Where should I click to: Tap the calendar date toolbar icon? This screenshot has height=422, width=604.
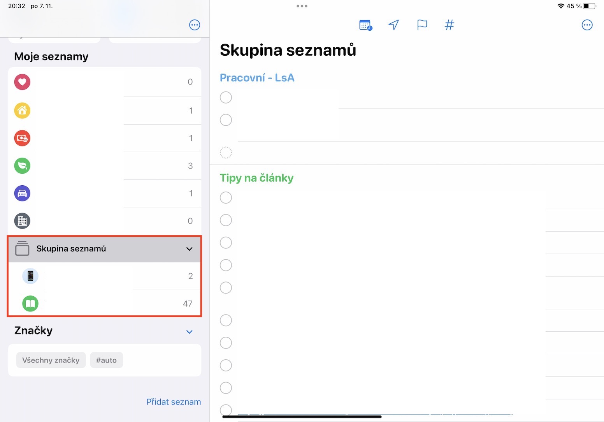tap(365, 25)
